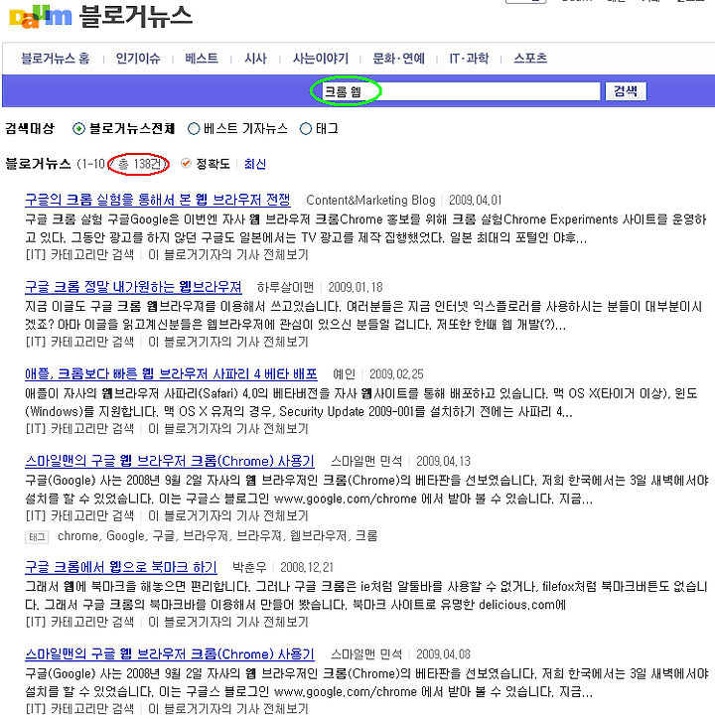Click 기사 전체보기 under the 박춘우 result
Image resolution: width=715 pixels, height=719 pixels.
[228, 623]
